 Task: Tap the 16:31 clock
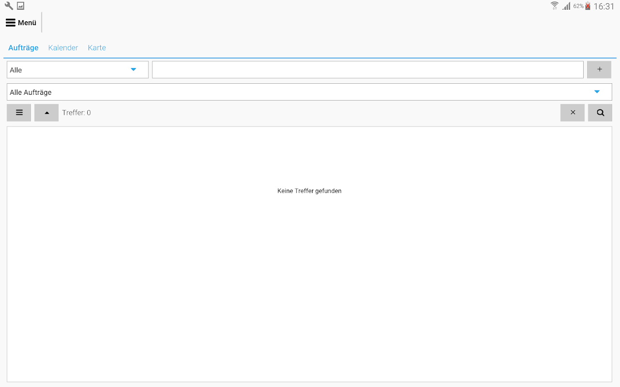604,6
